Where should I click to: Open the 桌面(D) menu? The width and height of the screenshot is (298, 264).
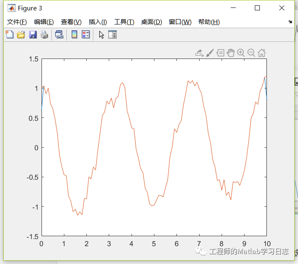pyautogui.click(x=151, y=22)
